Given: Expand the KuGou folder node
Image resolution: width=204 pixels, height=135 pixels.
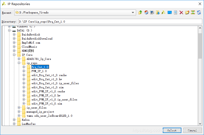Looking at the screenshot, I should click(x=14, y=120).
